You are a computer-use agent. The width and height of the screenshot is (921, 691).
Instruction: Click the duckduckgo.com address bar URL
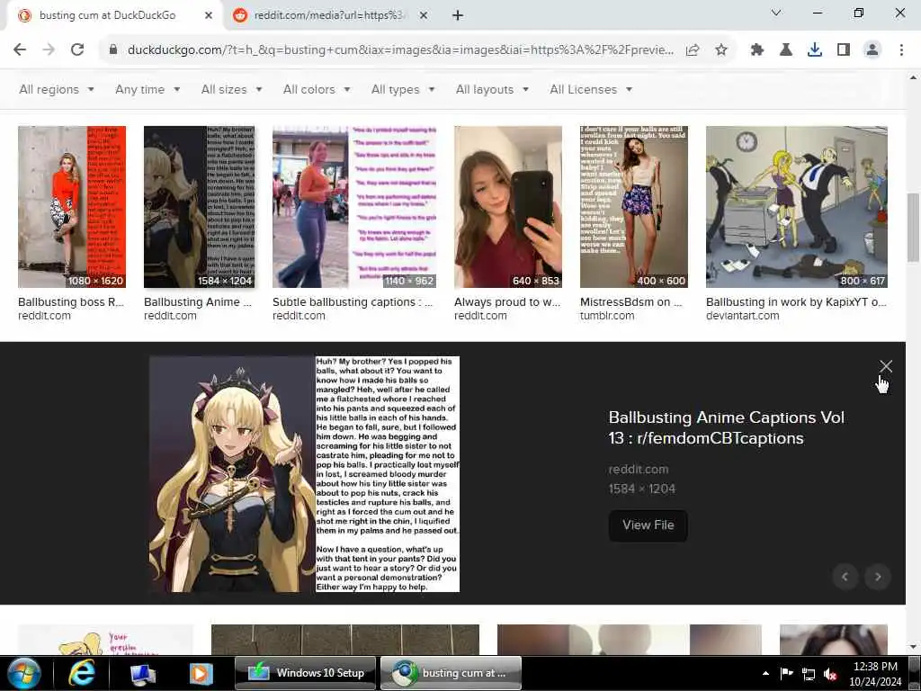pos(400,50)
